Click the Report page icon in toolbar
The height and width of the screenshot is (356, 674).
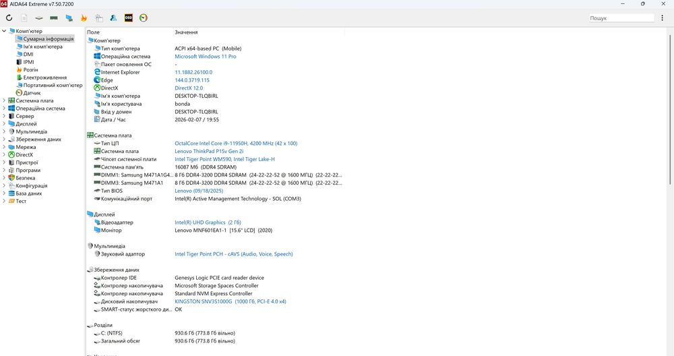(24, 18)
